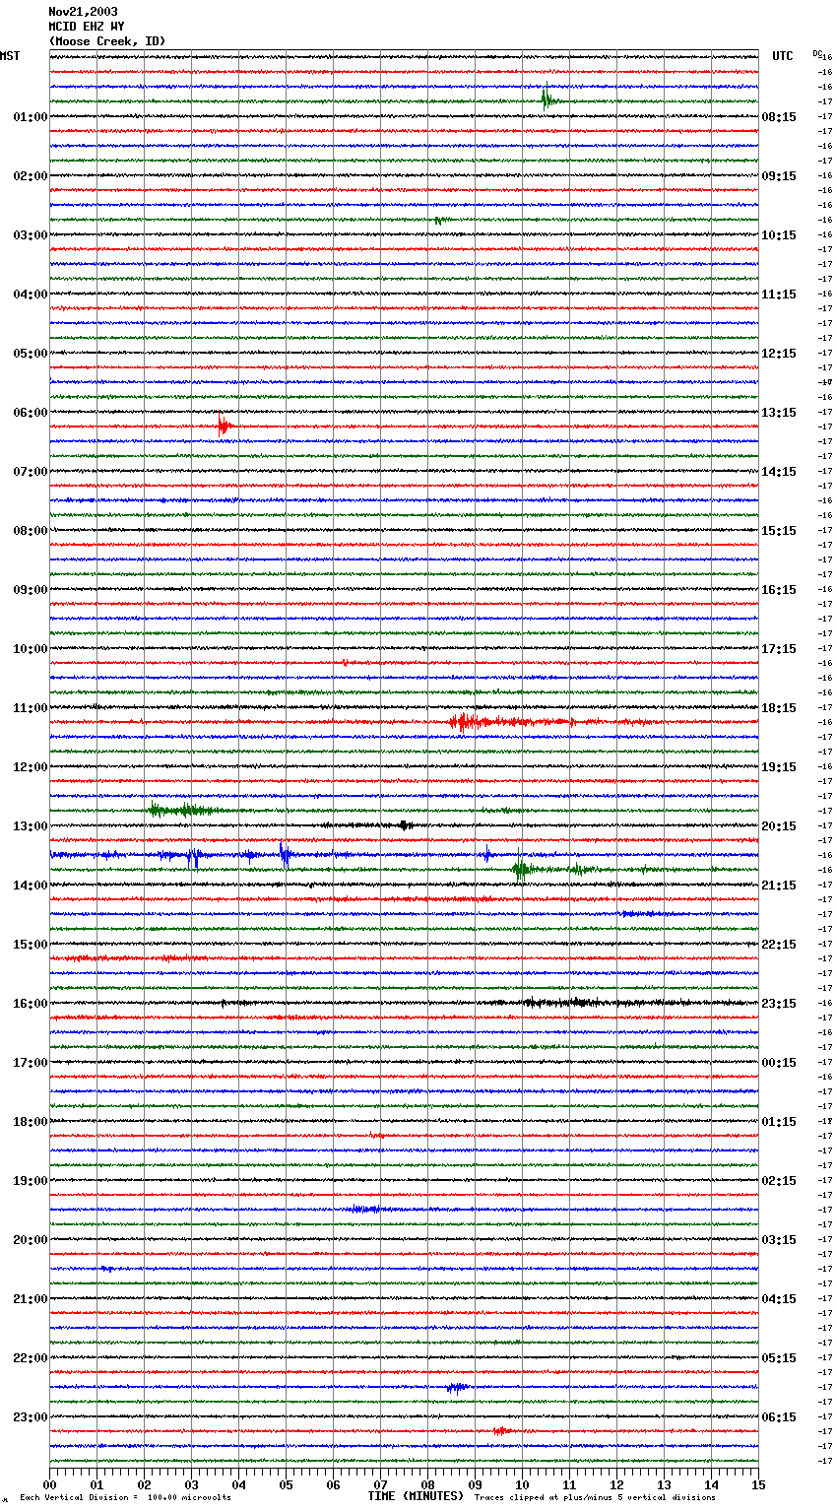Click the 16:00 MST time label

[x=31, y=1004]
